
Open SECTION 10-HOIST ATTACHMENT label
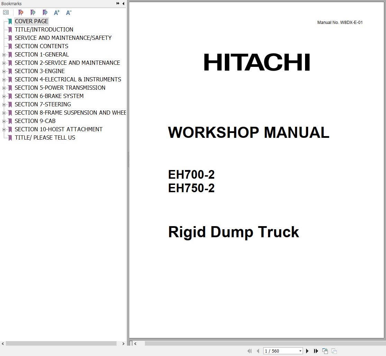pos(58,130)
